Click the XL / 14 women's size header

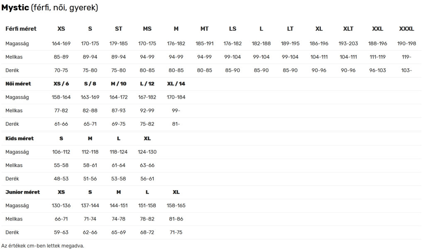click(x=176, y=84)
